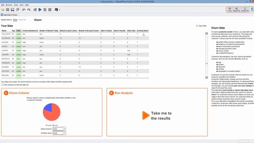This screenshot has width=254, height=143.
Task: Open the Process menu
Action: point(9,5)
